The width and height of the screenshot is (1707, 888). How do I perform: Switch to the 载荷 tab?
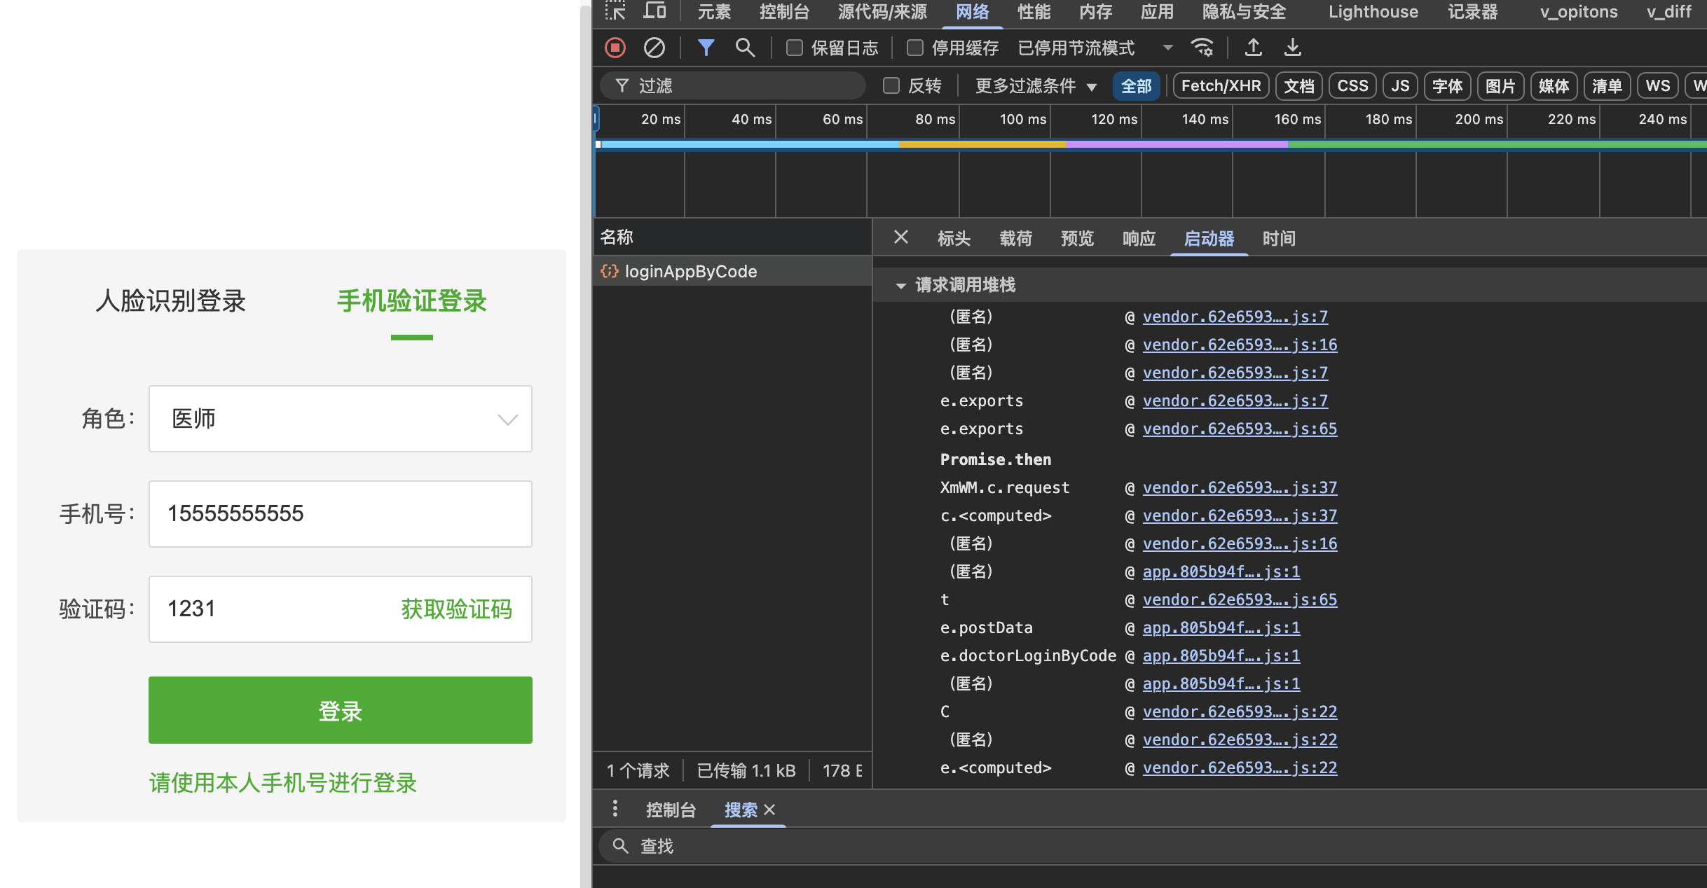click(x=1015, y=239)
